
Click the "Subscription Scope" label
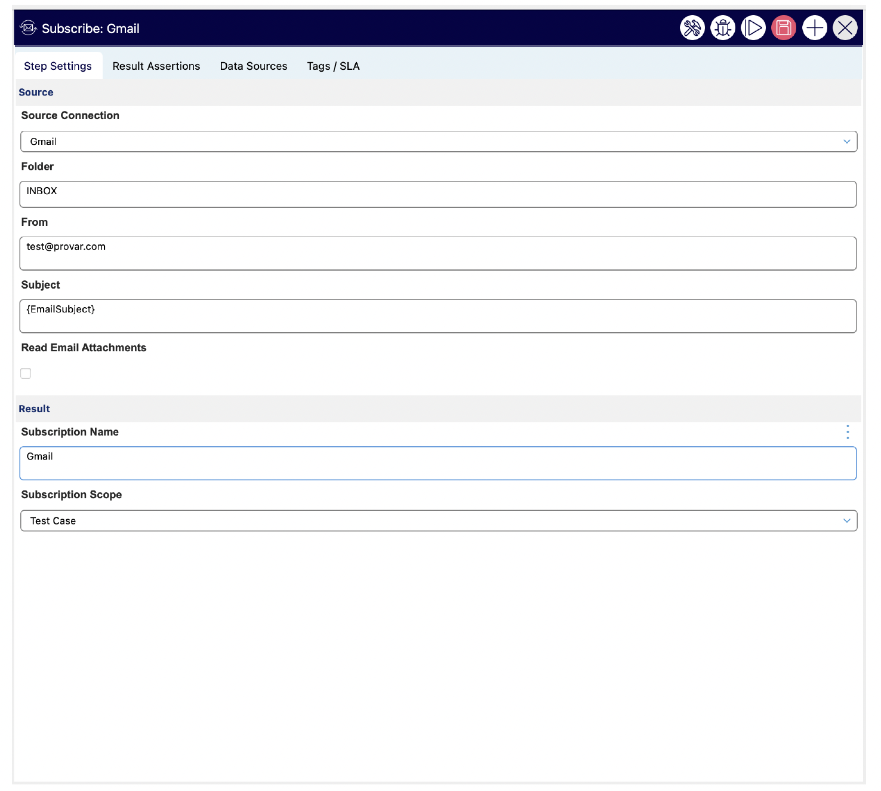tap(72, 495)
